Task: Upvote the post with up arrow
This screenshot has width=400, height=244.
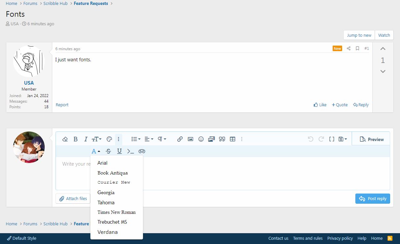Action: point(383,49)
